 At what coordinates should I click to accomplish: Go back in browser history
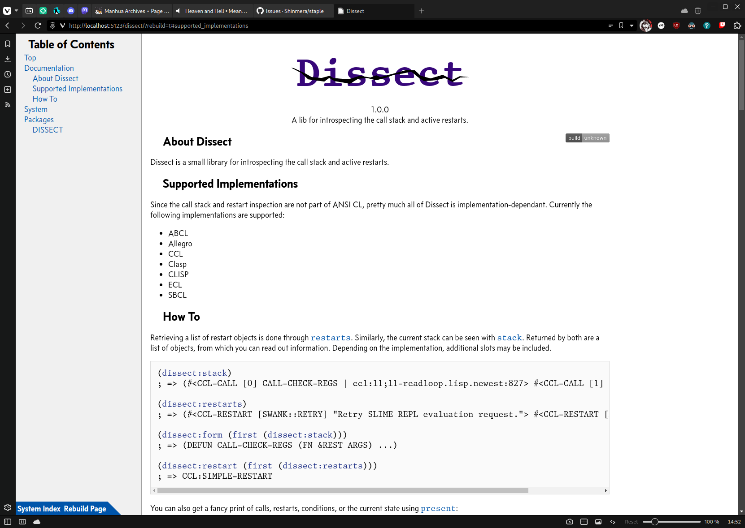pyautogui.click(x=8, y=26)
